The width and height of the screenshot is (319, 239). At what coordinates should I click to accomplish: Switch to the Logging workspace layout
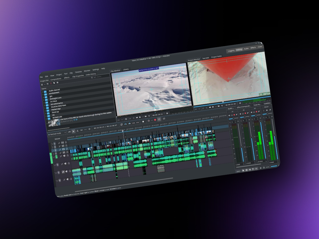(x=231, y=51)
